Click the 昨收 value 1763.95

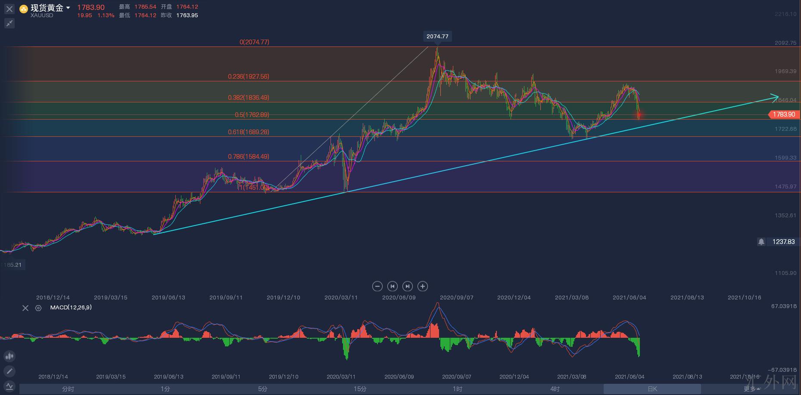187,15
